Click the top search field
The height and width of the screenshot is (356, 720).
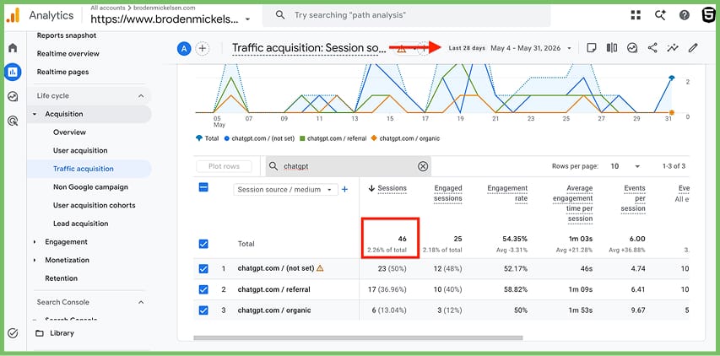(406, 15)
